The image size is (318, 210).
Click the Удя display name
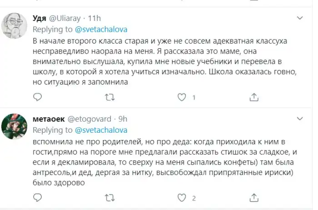click(x=40, y=19)
